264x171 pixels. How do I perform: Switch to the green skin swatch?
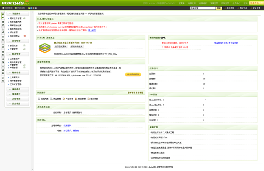point(29,8)
